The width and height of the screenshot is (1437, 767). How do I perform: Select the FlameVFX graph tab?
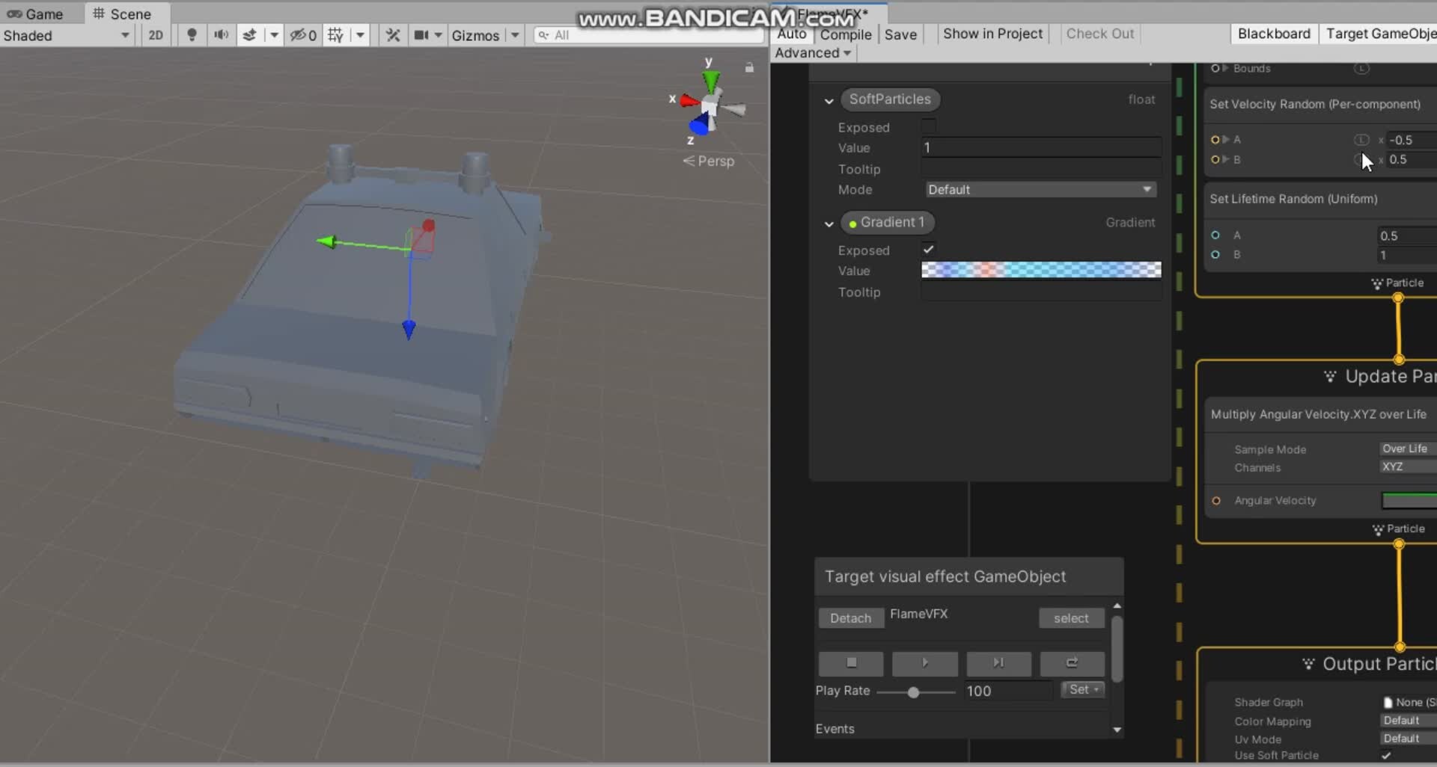[x=831, y=13]
